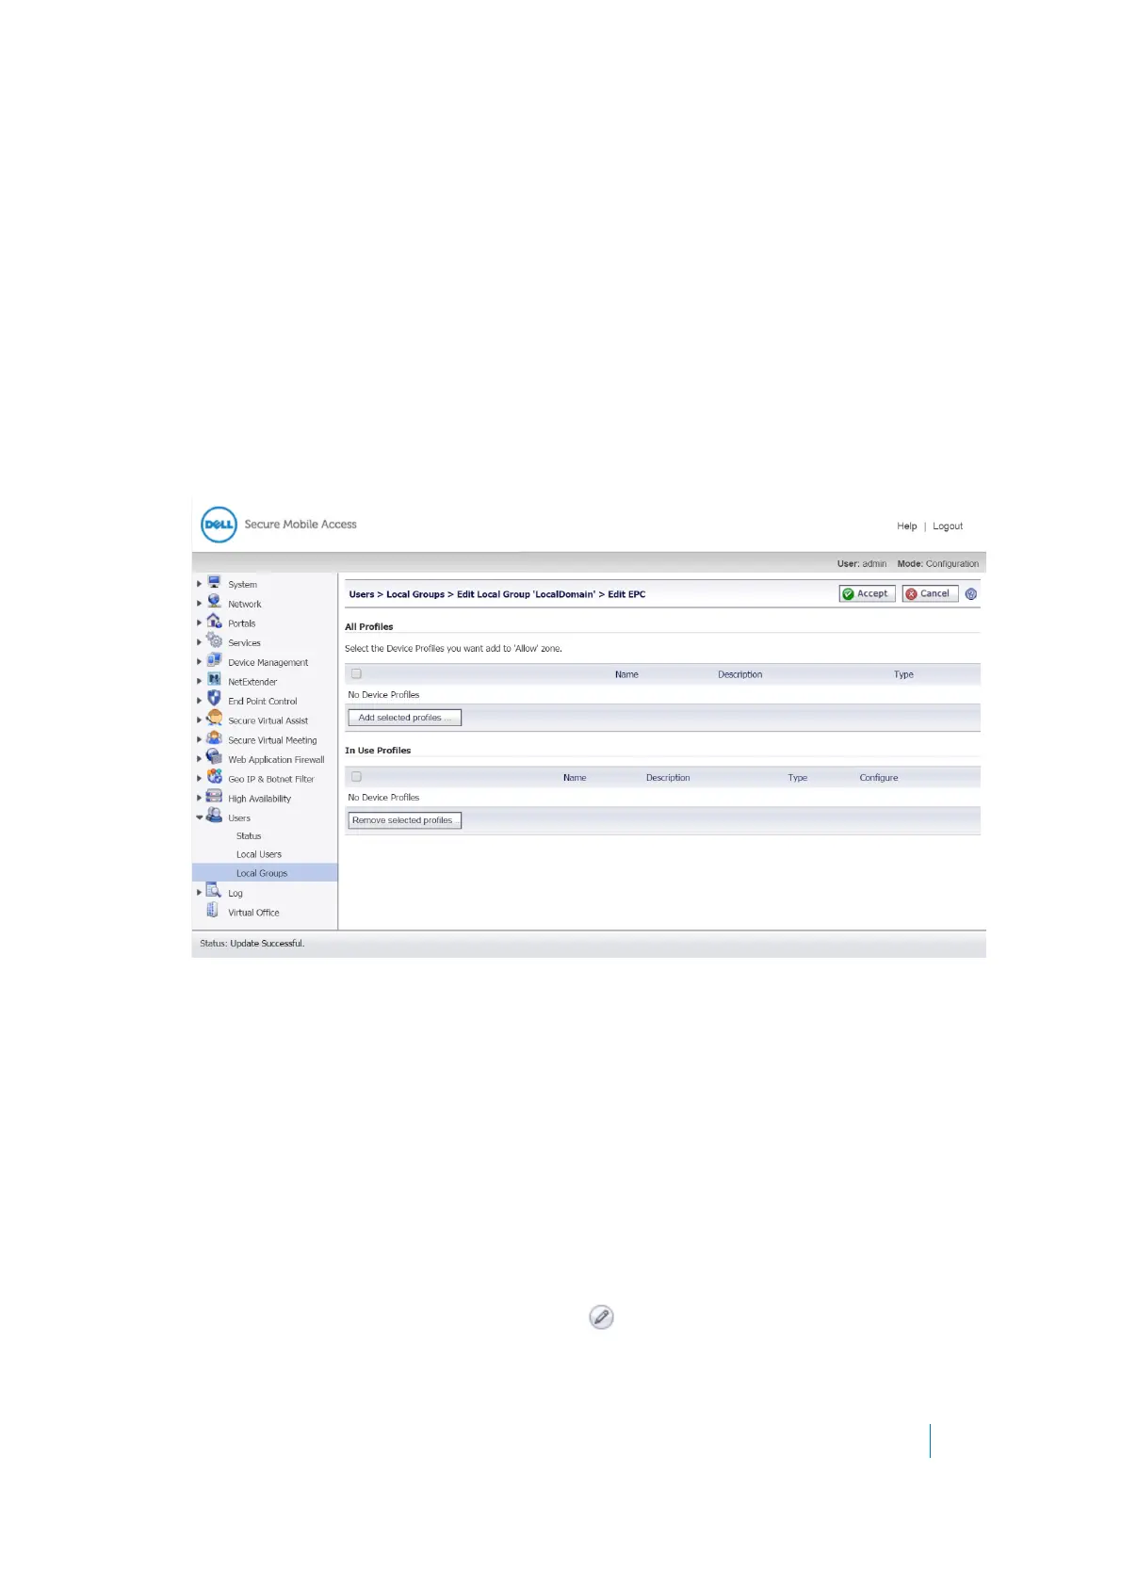Click the End Point Control shield icon

(x=214, y=700)
